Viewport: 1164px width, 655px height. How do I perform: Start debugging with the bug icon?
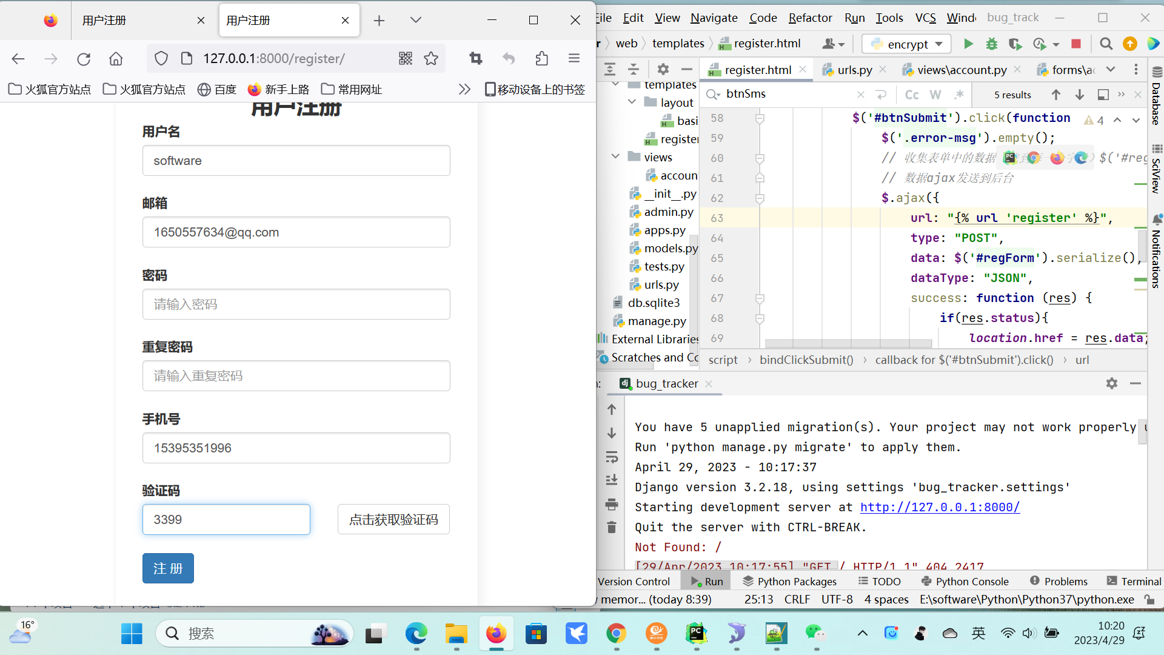[992, 44]
